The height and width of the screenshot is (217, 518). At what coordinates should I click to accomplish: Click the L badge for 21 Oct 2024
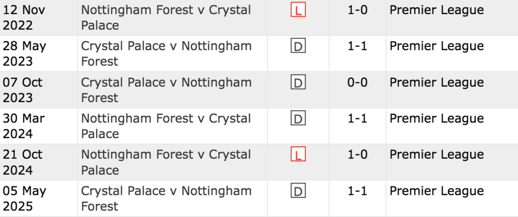(x=298, y=155)
